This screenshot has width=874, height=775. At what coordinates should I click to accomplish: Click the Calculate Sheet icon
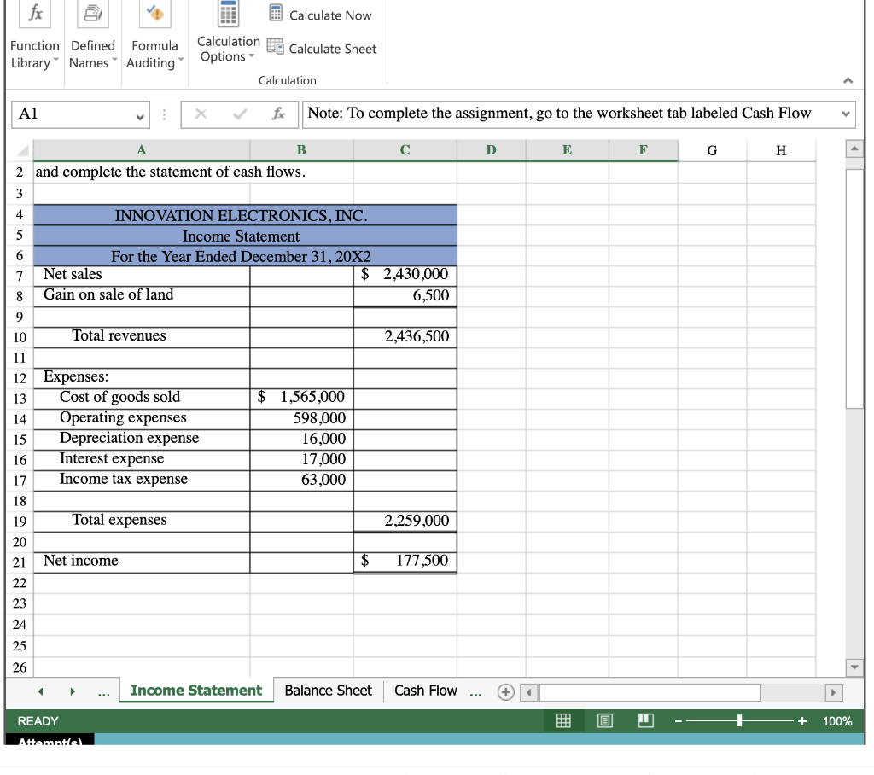pos(275,49)
